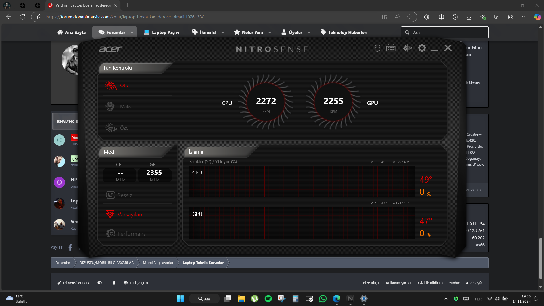
Task: Open Üyeler menu item
Action: 292,32
